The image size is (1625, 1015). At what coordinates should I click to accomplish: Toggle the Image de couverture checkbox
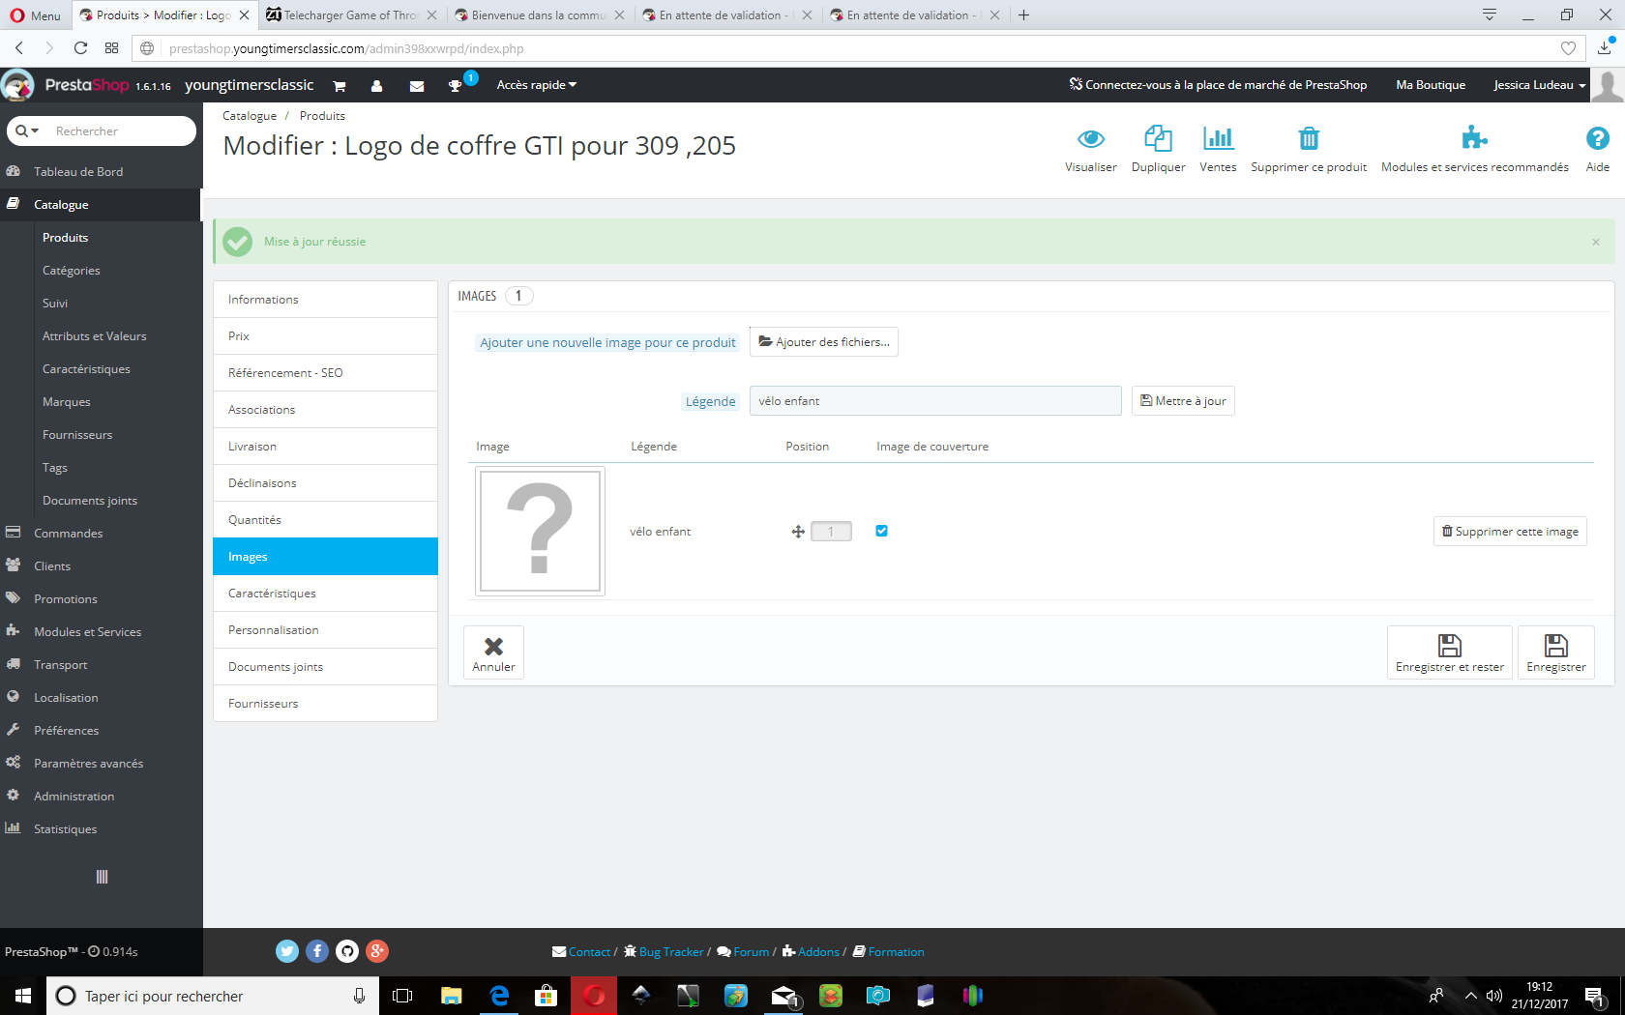click(x=881, y=531)
